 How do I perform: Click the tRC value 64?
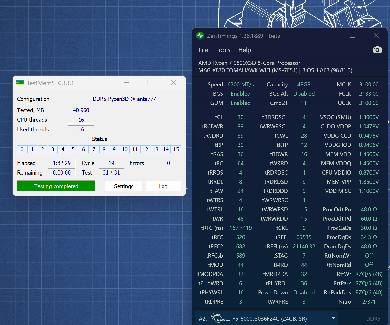click(241, 163)
